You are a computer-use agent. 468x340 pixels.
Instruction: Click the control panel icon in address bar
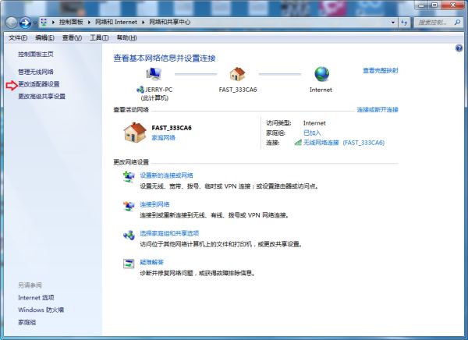pyautogui.click(x=44, y=22)
